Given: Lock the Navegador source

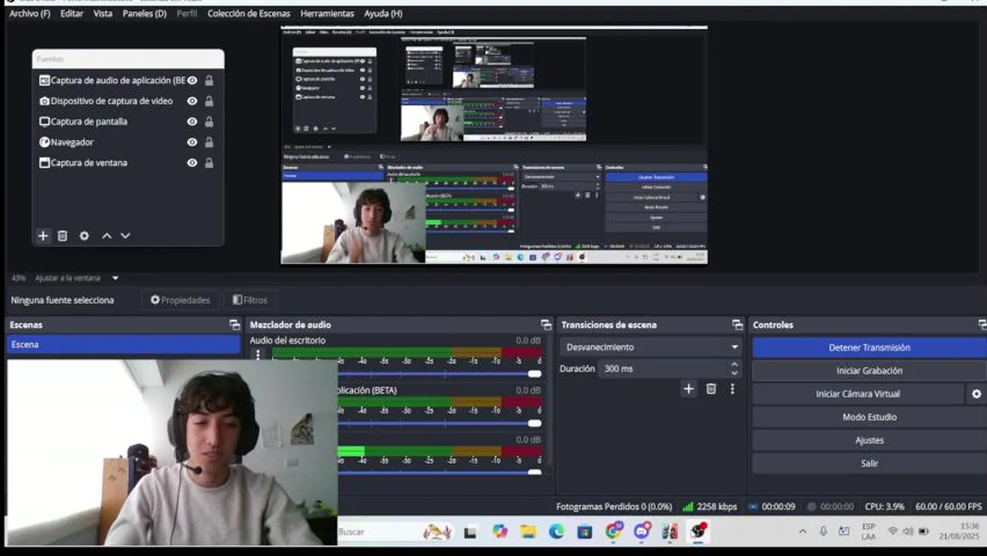Looking at the screenshot, I should coord(209,142).
